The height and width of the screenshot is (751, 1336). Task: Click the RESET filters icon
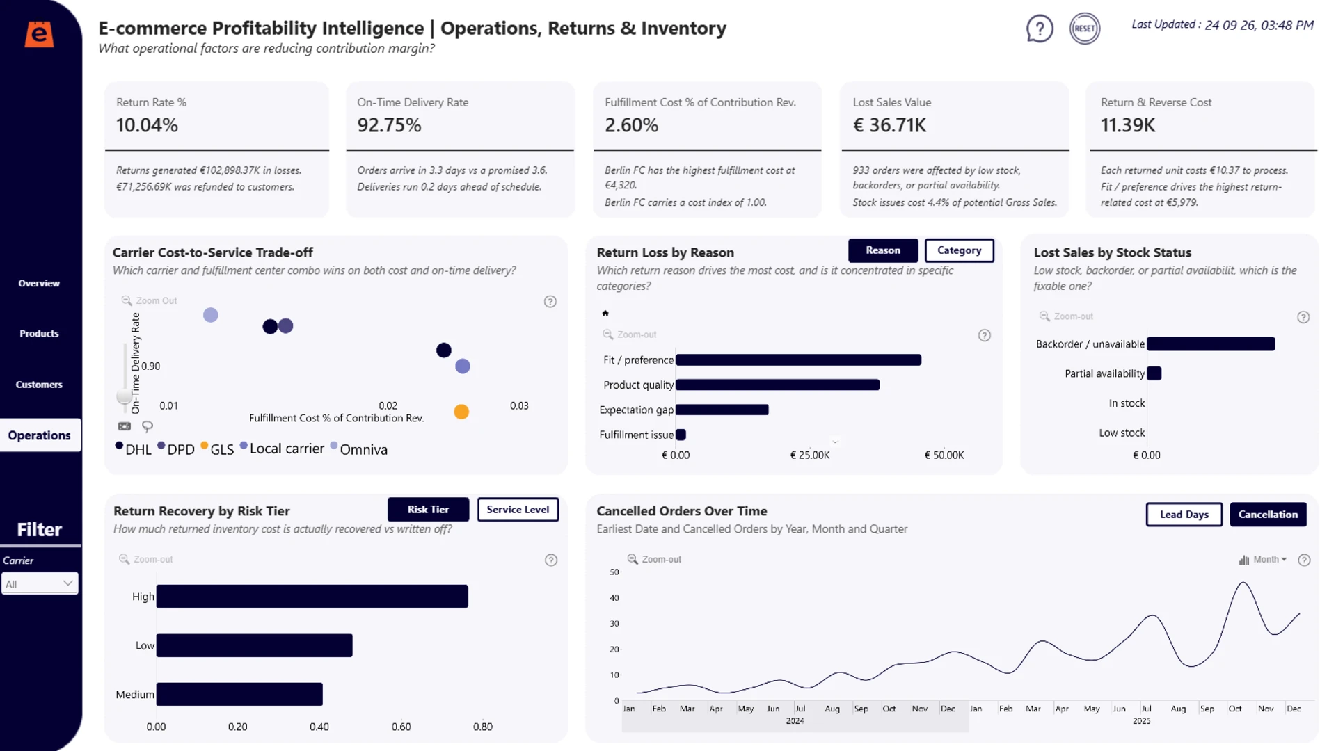[x=1085, y=29]
